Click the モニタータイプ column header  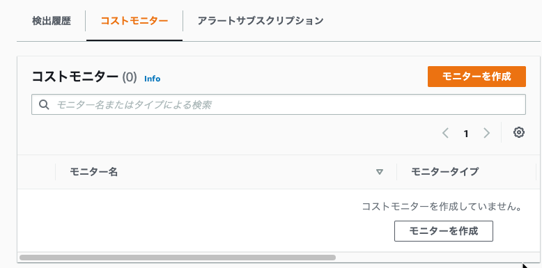click(445, 172)
